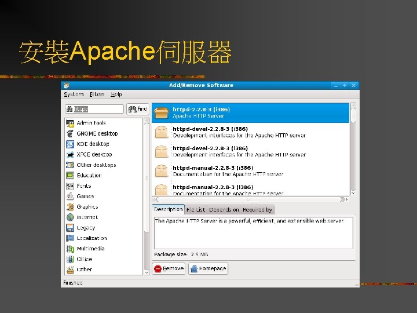The width and height of the screenshot is (417, 313).
Task: Click package icon of first httpd-devel-2.2.8-3 entry
Action: 162,132
